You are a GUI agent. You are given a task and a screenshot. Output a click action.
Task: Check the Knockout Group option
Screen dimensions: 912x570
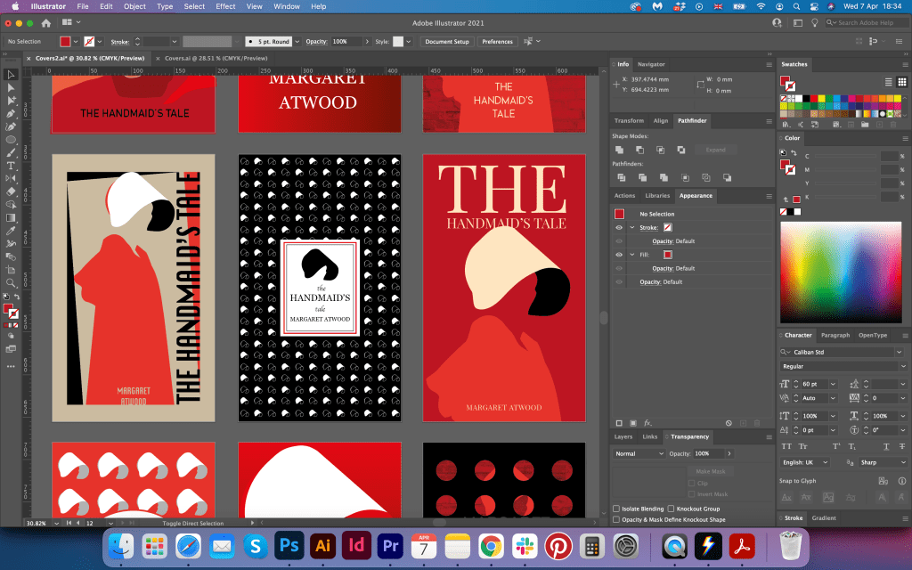670,509
